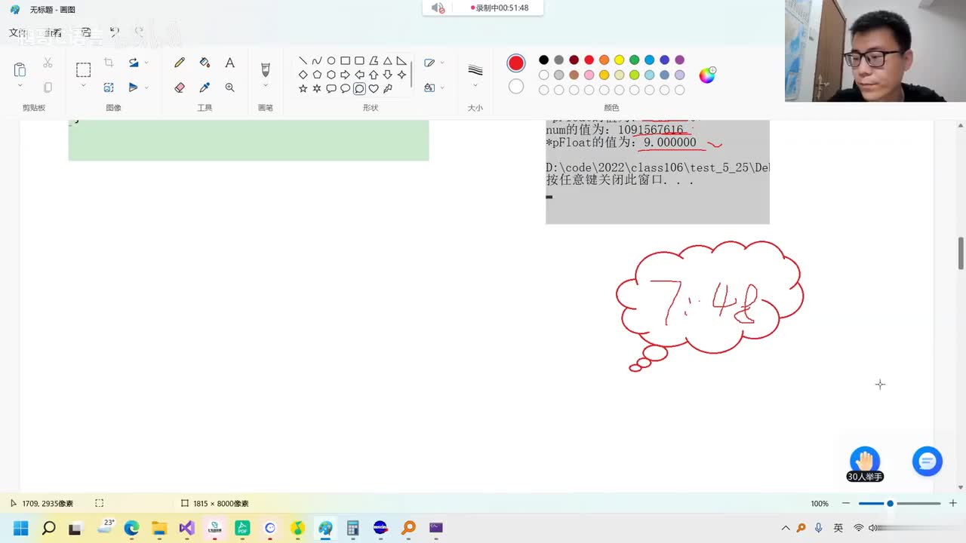
Task: Select the primary color 1 red circle
Action: point(516,63)
